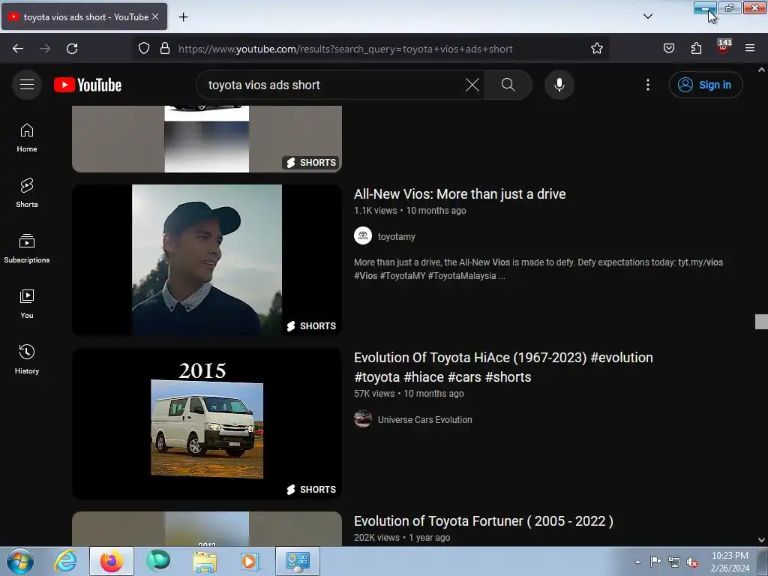Open a new tab with plus
The height and width of the screenshot is (576, 768).
183,17
